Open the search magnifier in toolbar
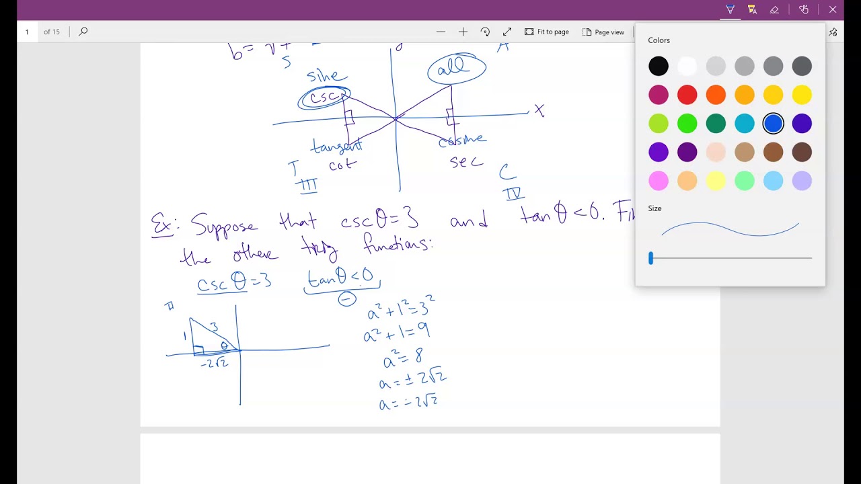The height and width of the screenshot is (484, 861). [83, 32]
